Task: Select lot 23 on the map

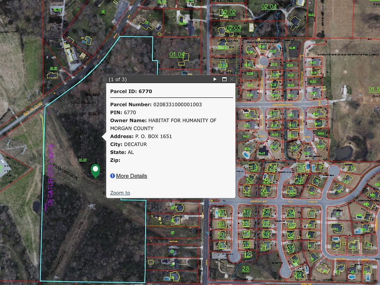Action: 264,192
